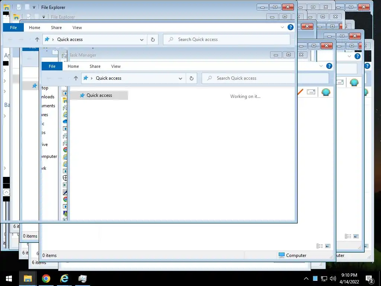Select the highlighted Quick access tree item
This screenshot has height=286, width=381.
tap(99, 95)
